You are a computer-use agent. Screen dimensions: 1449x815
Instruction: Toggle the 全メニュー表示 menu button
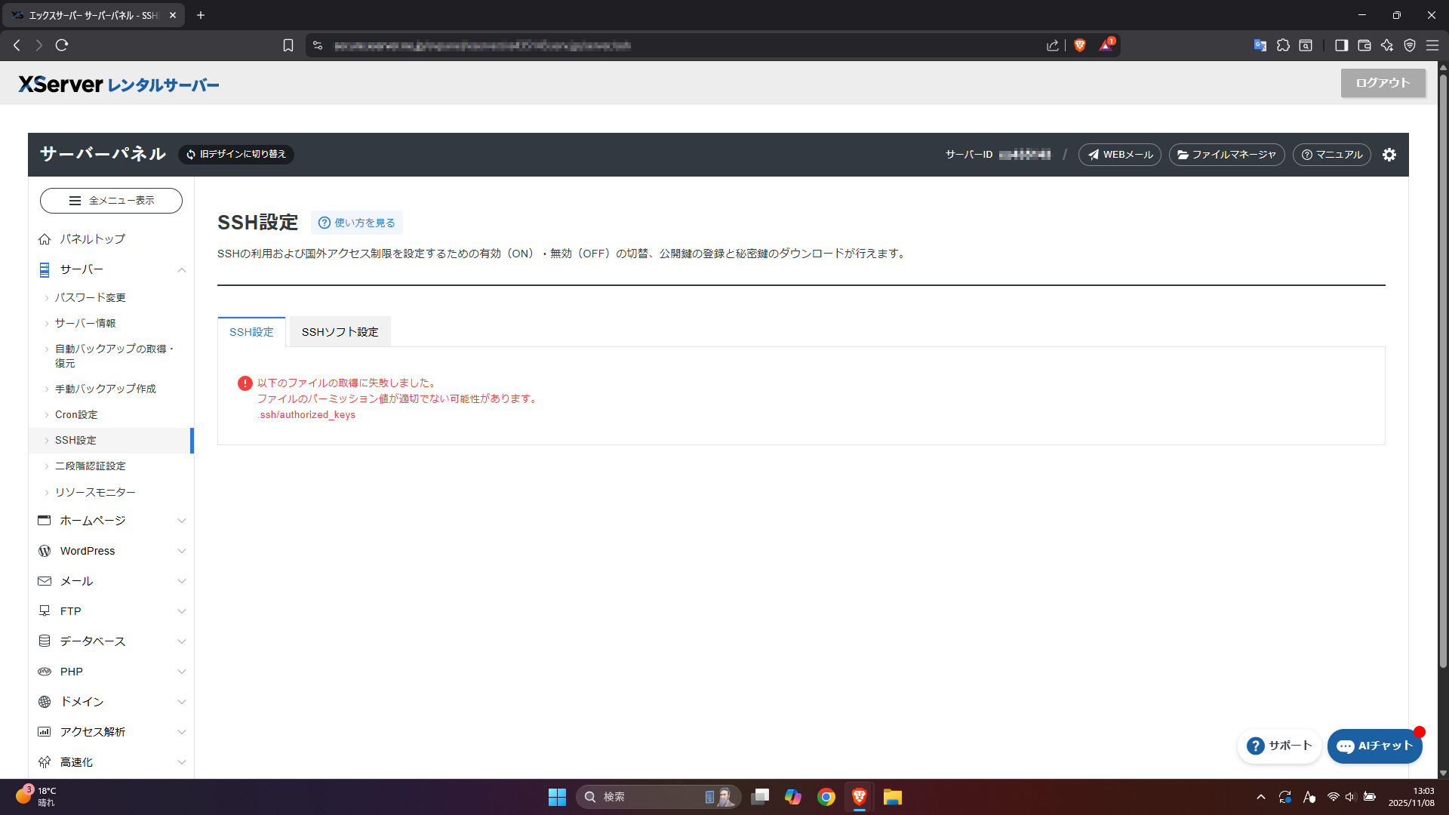111,201
